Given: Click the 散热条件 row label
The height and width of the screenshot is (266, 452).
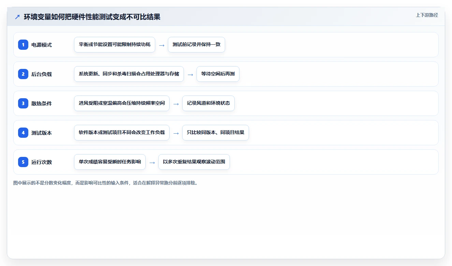Looking at the screenshot, I should click(42, 103).
